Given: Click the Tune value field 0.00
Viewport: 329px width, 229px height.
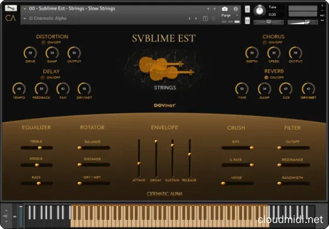Looking at the screenshot, I should [x=273, y=15].
